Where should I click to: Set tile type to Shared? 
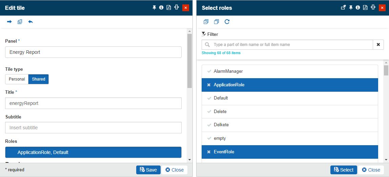pyautogui.click(x=39, y=79)
